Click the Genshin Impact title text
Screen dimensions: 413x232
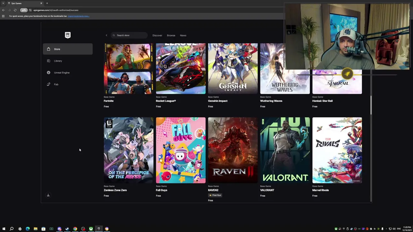click(218, 101)
